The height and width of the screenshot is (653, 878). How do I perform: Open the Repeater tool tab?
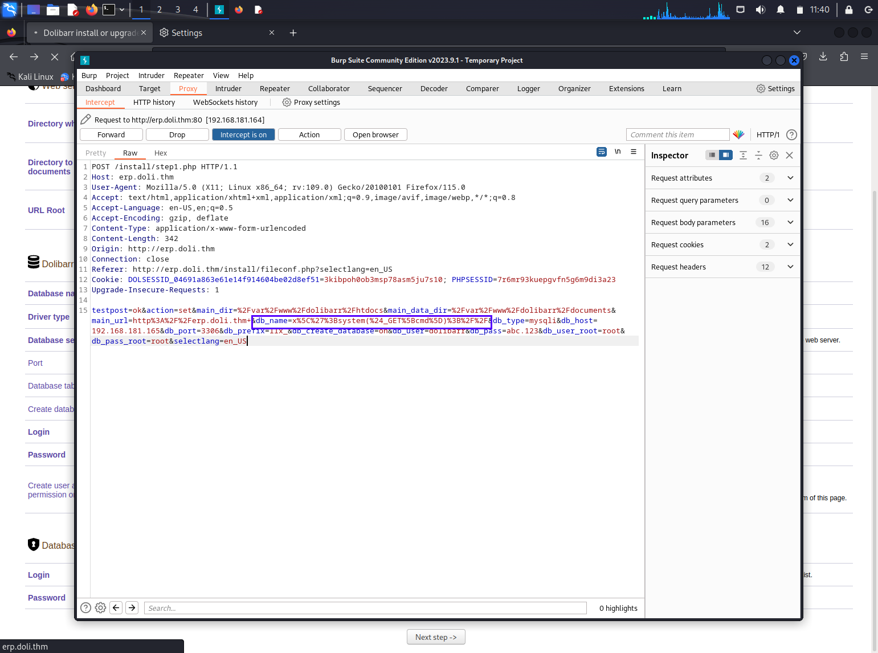click(275, 88)
